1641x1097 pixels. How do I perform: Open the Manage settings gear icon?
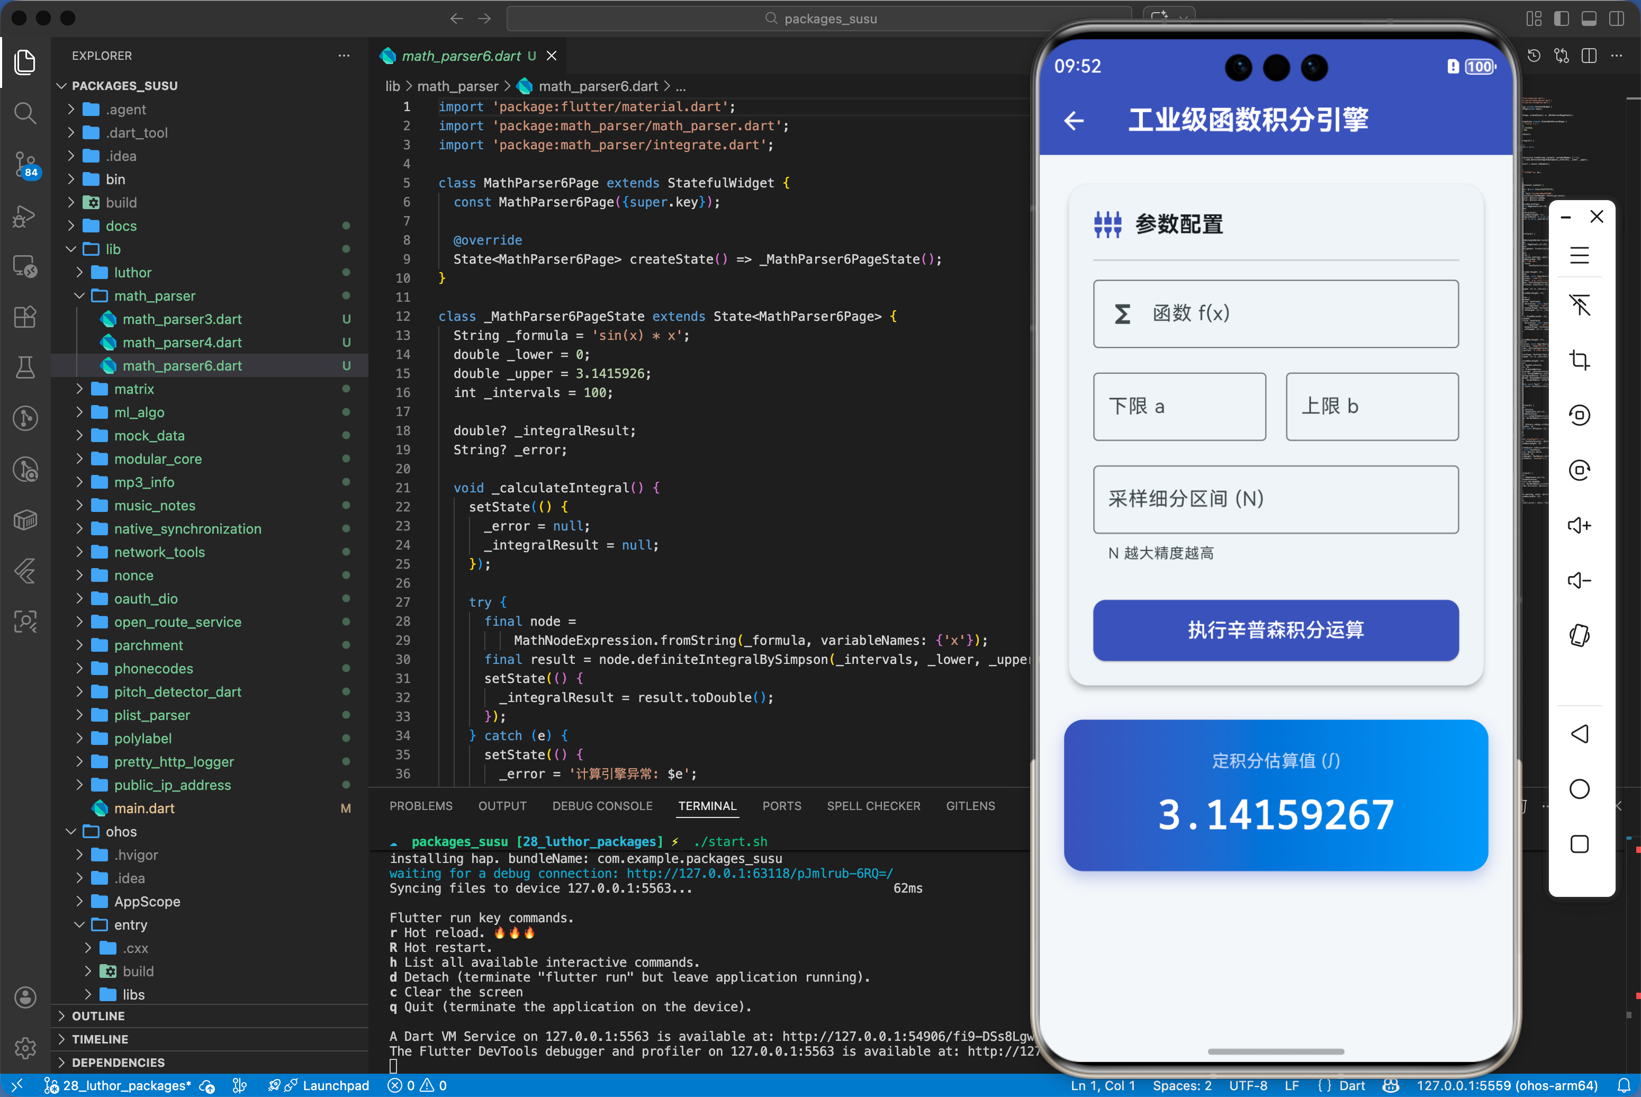(x=25, y=1047)
